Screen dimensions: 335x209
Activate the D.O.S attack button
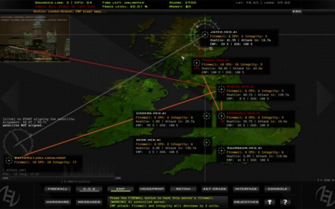(x=89, y=189)
